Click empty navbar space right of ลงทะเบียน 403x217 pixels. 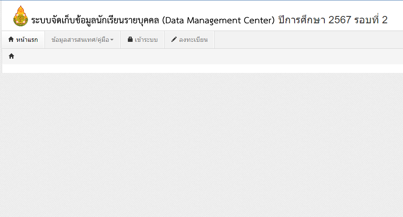click(302, 40)
